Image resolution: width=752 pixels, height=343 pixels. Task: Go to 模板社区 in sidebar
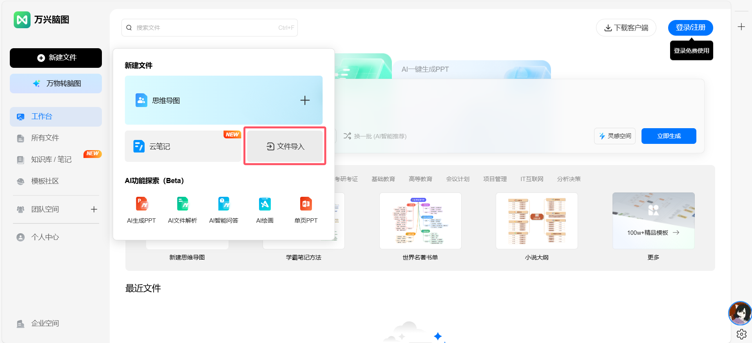click(45, 181)
